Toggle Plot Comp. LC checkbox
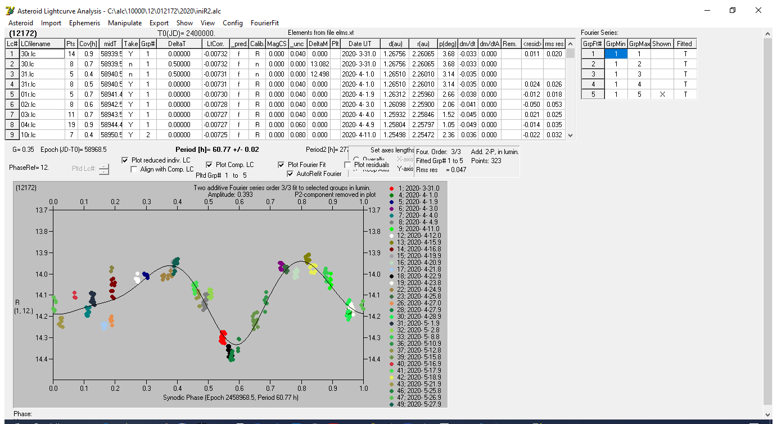The width and height of the screenshot is (777, 424). pyautogui.click(x=210, y=165)
